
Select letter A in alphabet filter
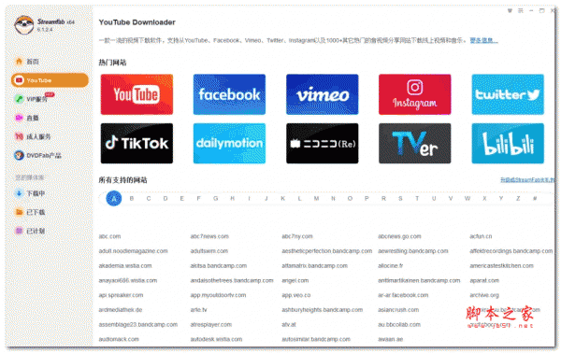[x=114, y=199]
